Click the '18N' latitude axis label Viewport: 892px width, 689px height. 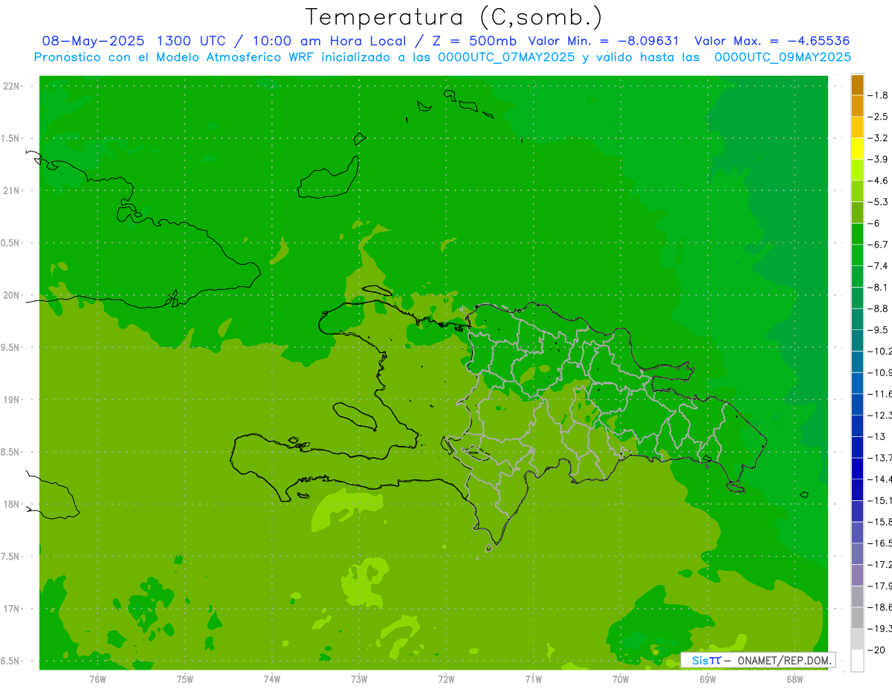tap(12, 504)
